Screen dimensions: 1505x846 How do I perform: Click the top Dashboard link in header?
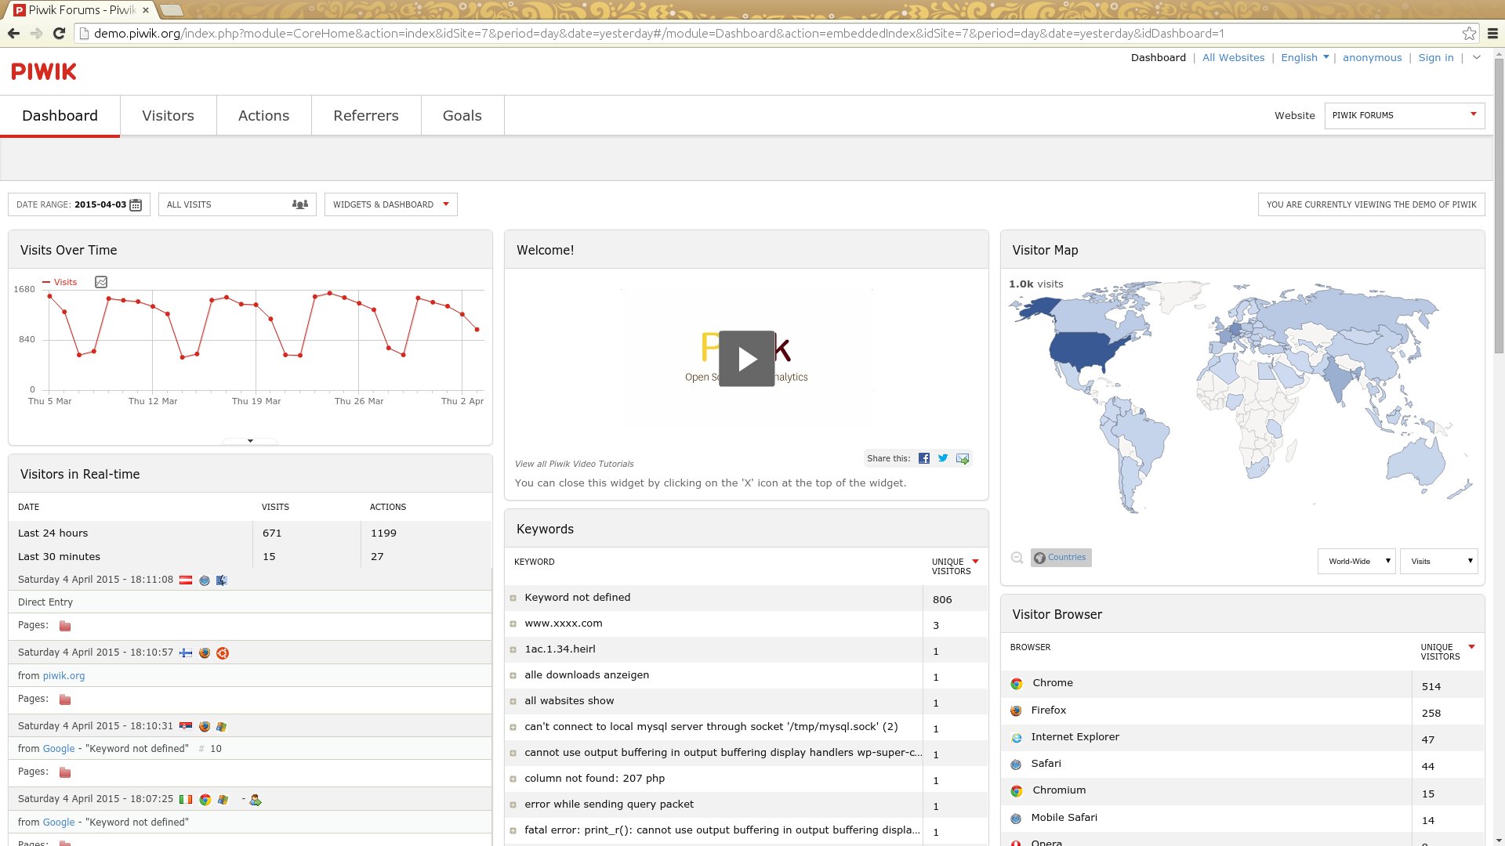coord(1158,57)
